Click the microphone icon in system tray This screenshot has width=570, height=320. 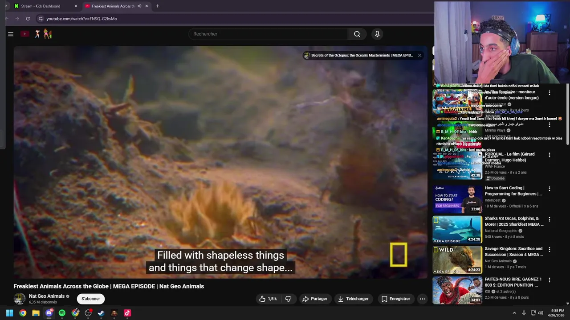click(x=524, y=313)
